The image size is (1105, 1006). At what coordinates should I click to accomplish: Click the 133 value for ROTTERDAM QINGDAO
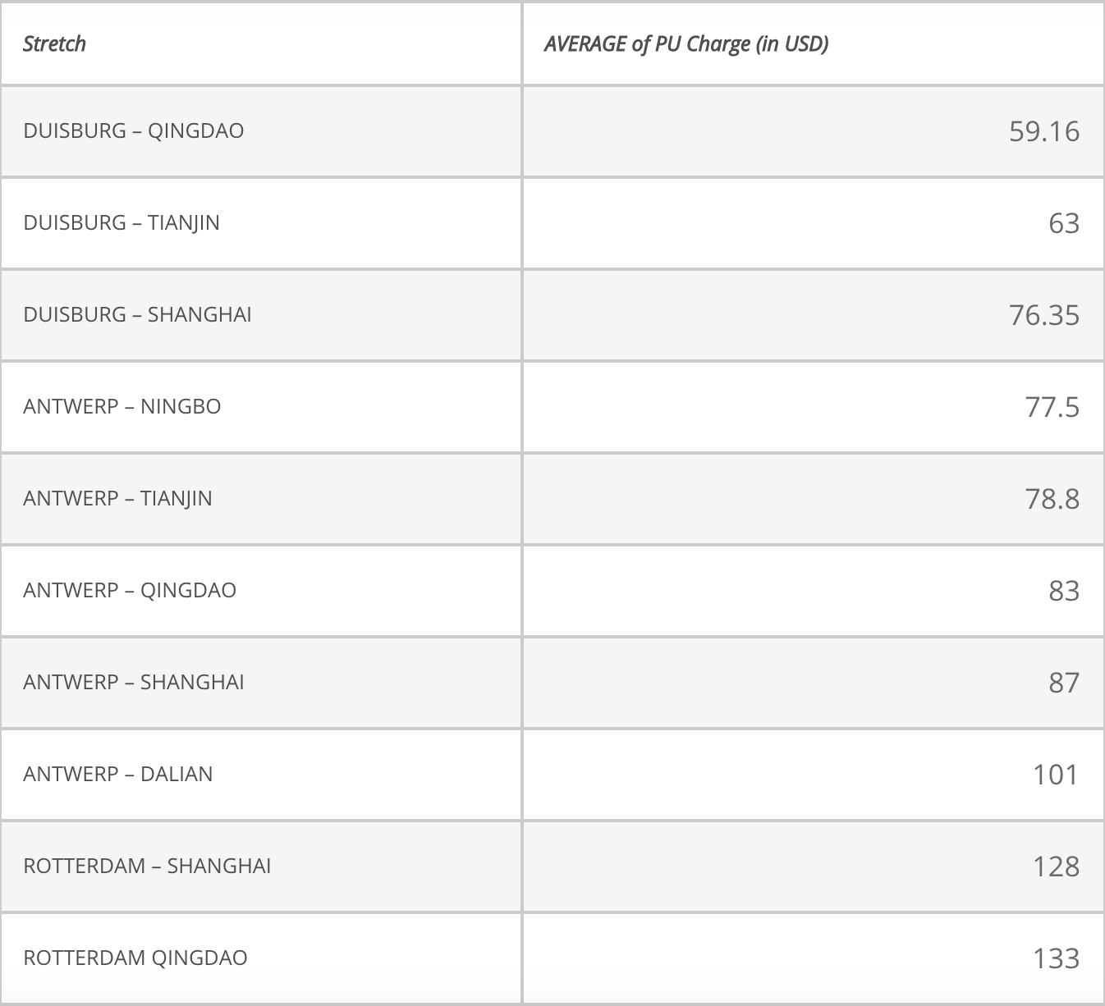(x=1057, y=958)
